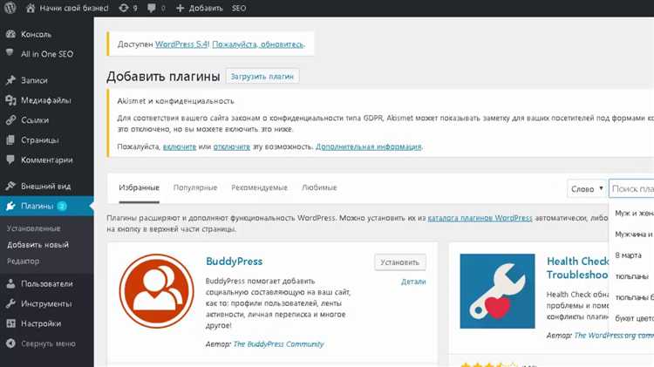
Task: Switch to the Популярные tab
Action: coord(195,187)
